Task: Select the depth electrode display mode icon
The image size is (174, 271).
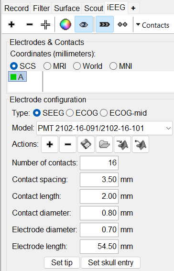Action: click(105, 24)
